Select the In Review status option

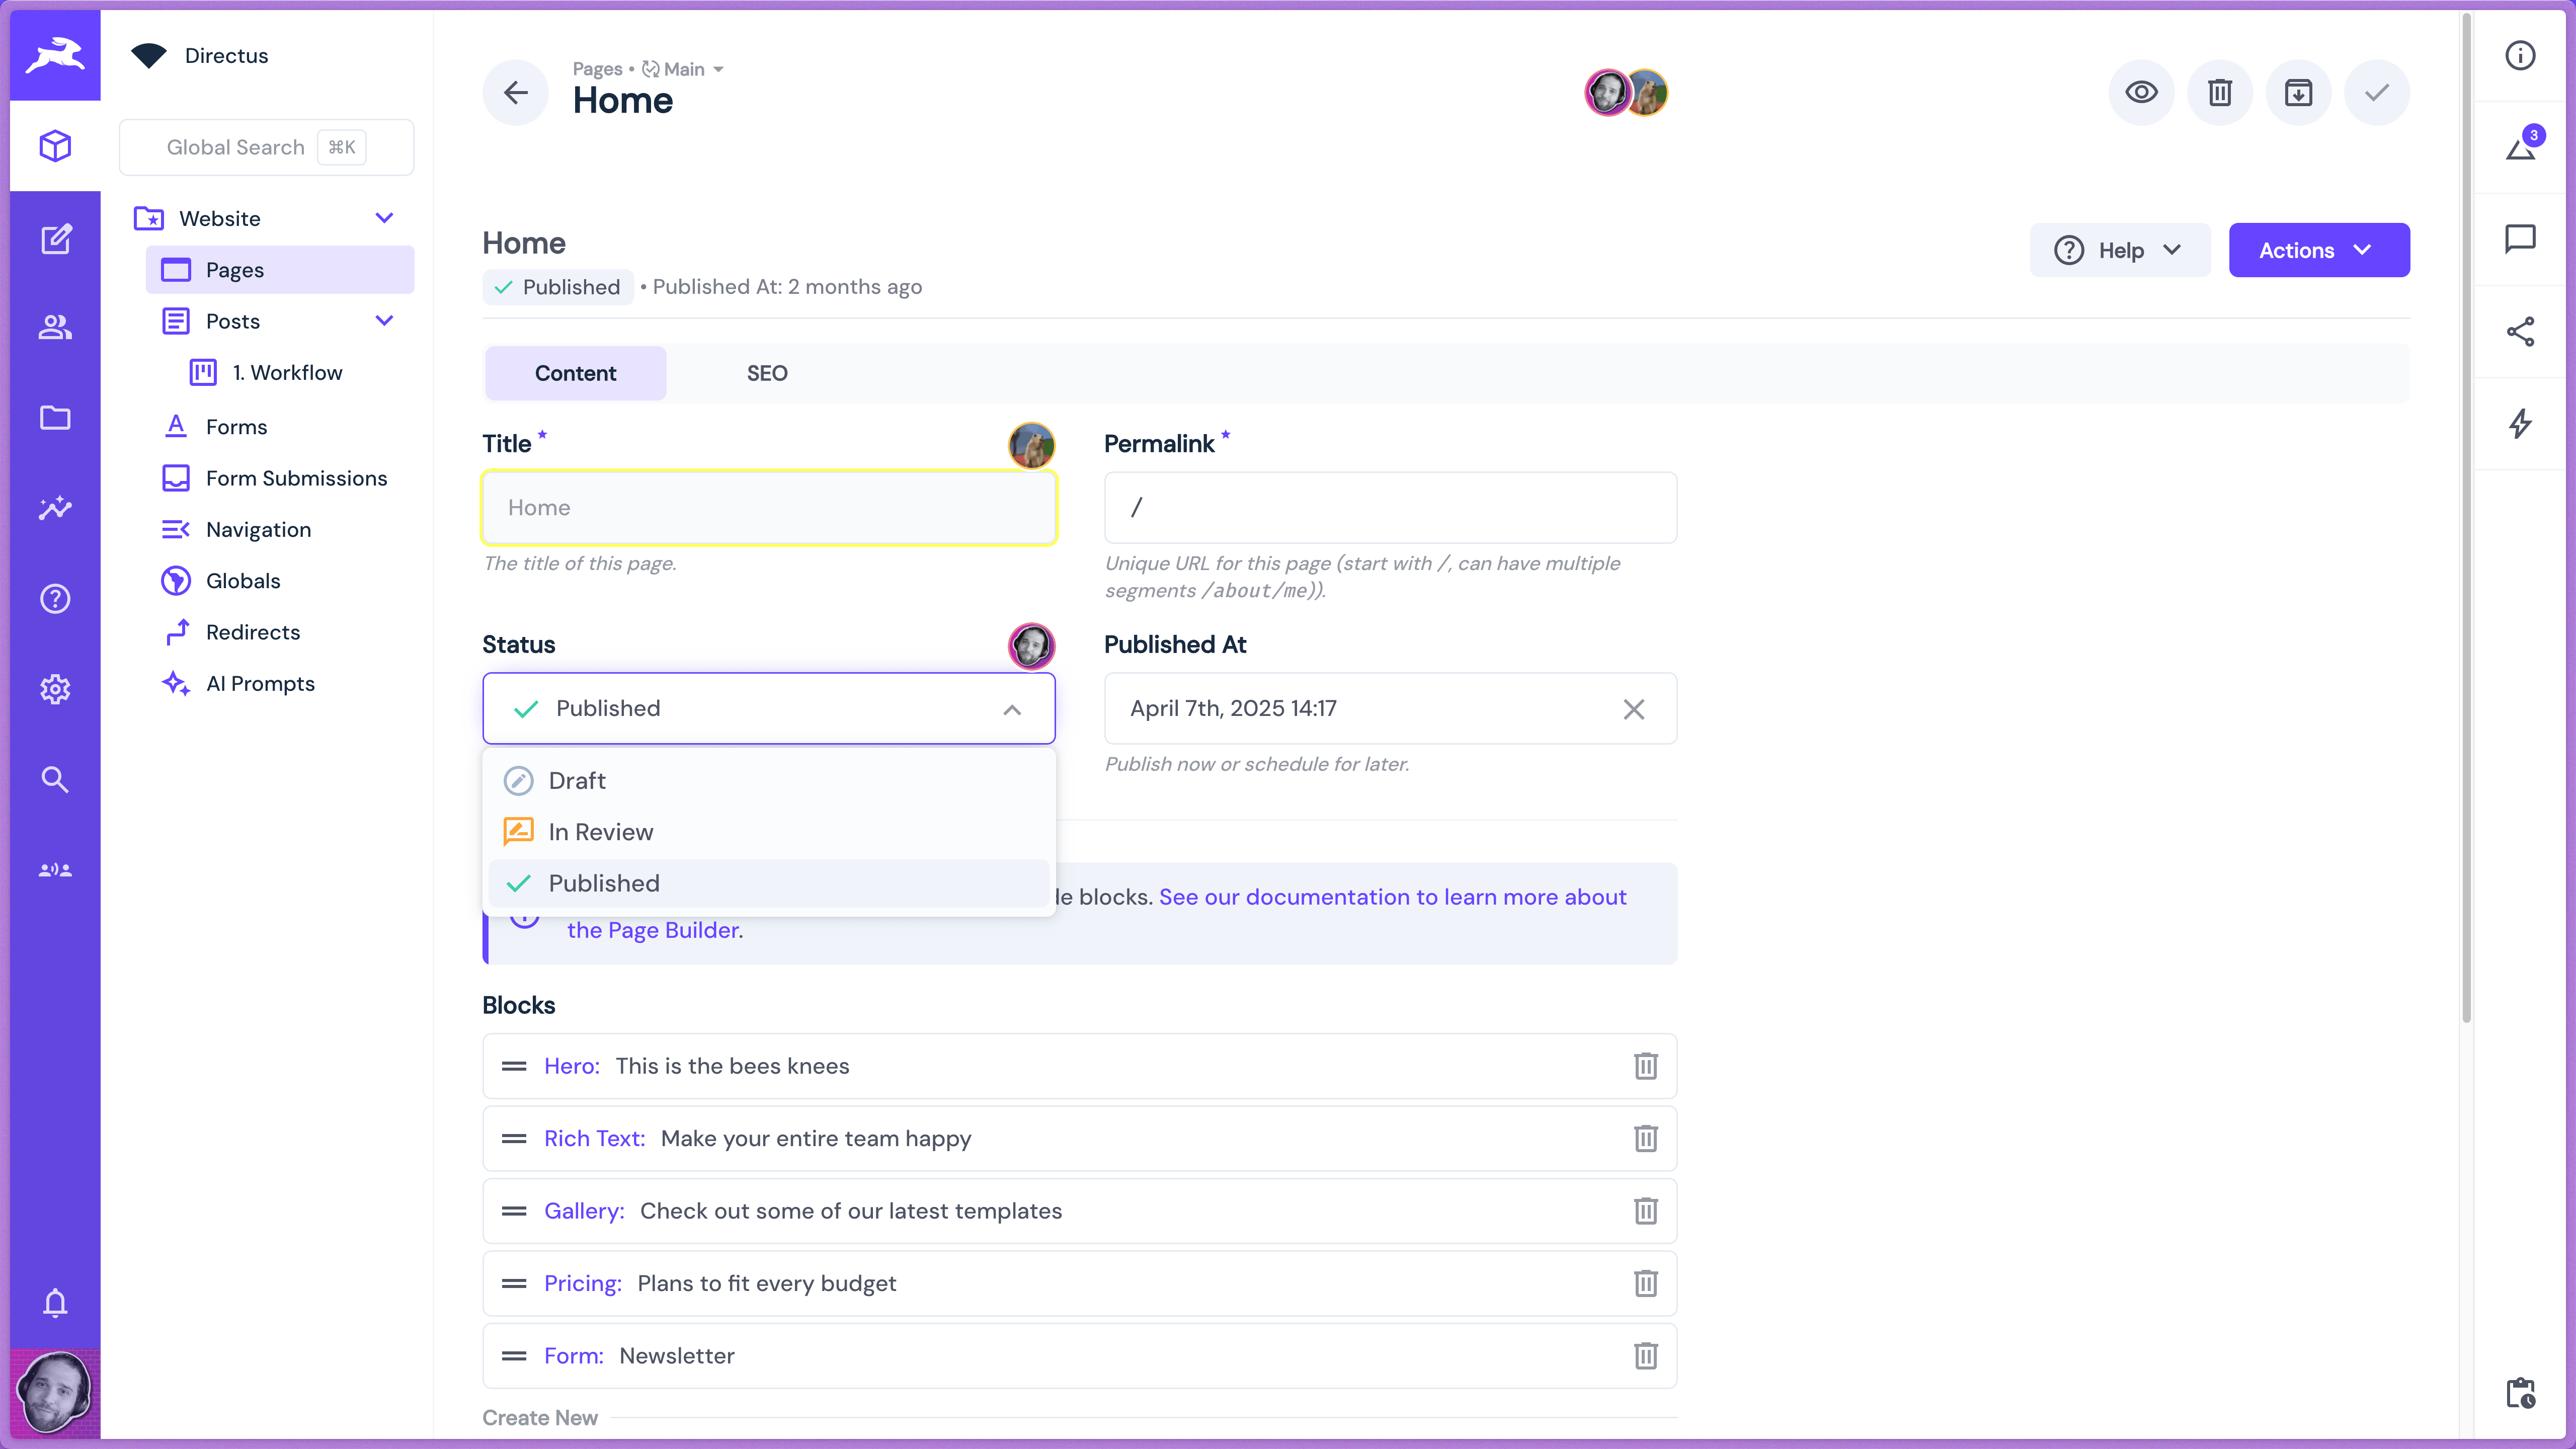(600, 831)
